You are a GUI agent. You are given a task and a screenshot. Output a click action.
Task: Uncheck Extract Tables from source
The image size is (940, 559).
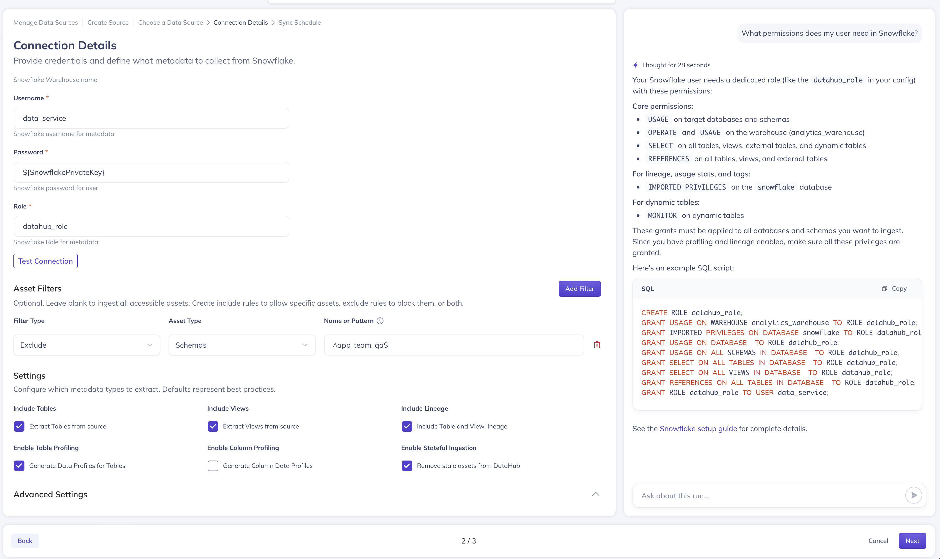[19, 426]
